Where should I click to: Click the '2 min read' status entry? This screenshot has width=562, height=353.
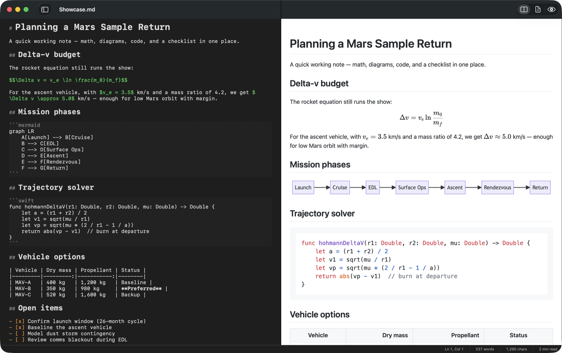(x=548, y=349)
